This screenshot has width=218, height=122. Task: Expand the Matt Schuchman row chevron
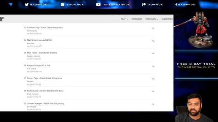click(153, 41)
